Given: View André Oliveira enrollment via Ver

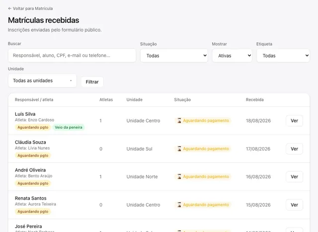Looking at the screenshot, I should pos(294,177).
